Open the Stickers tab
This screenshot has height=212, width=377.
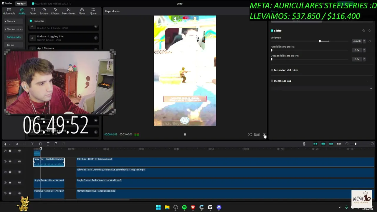[44, 11]
